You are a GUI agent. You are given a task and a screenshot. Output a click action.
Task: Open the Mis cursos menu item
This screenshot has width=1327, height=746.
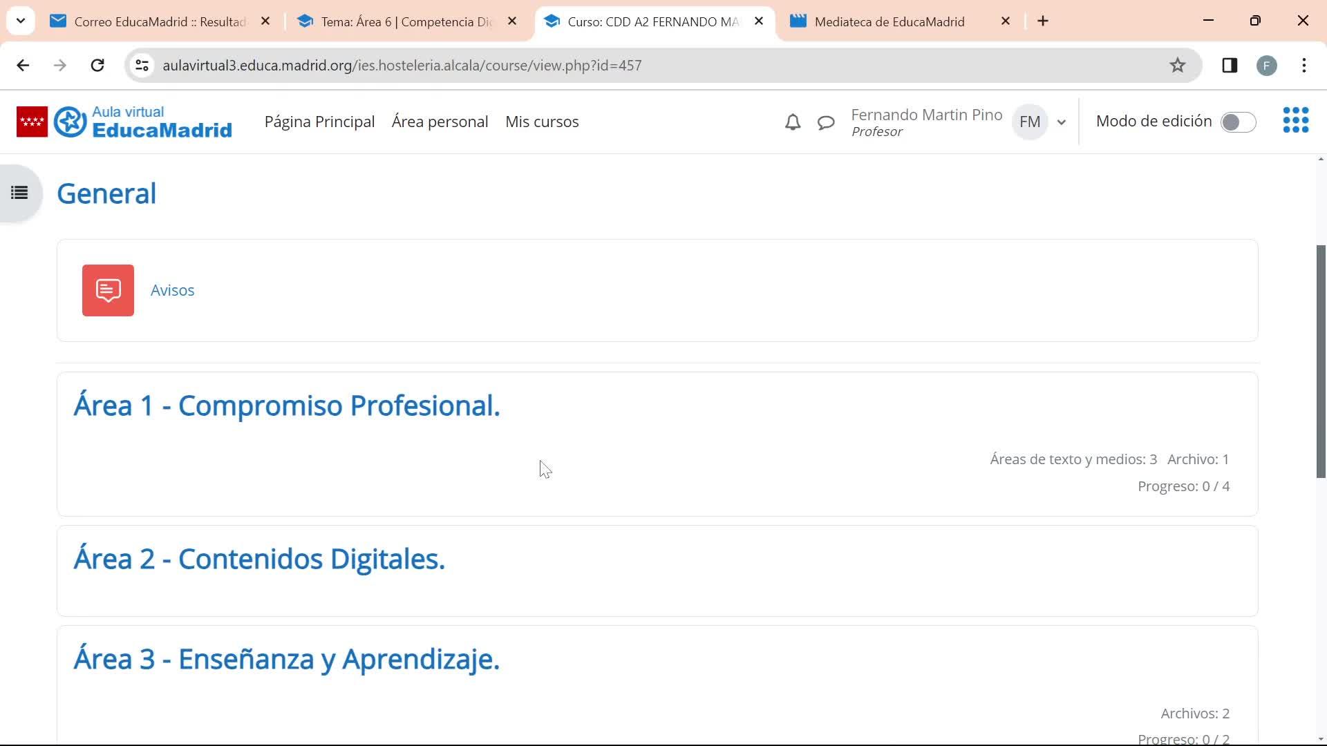[542, 122]
